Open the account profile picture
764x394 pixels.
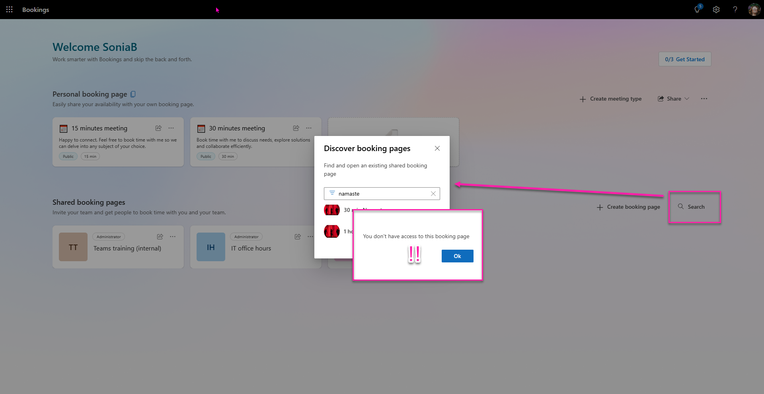(754, 10)
